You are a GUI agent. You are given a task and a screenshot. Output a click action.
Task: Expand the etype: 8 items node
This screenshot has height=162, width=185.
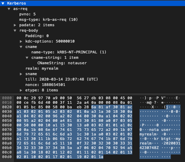21,90
